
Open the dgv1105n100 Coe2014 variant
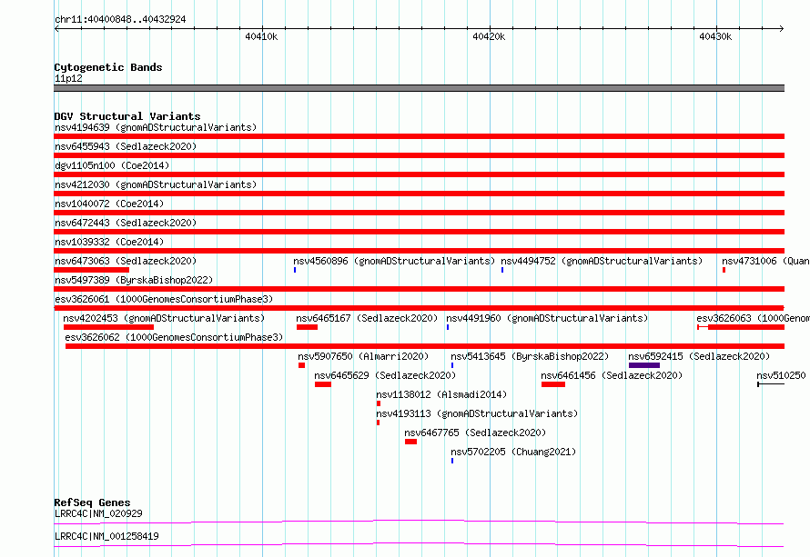point(112,165)
